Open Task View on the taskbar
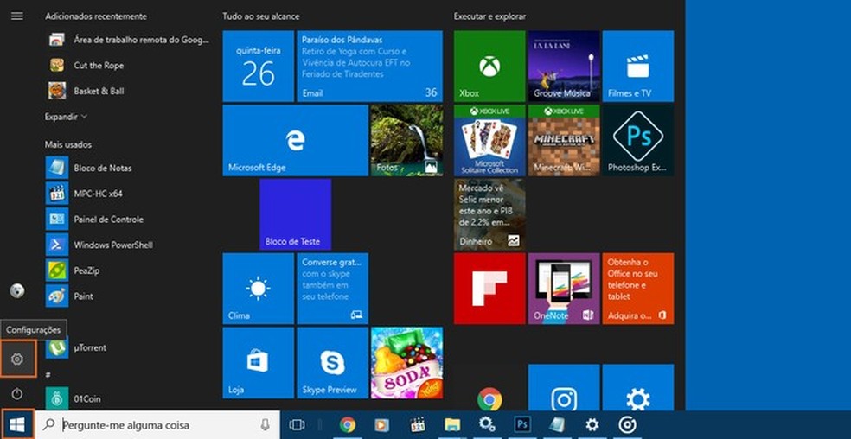The image size is (851, 439). tap(297, 424)
